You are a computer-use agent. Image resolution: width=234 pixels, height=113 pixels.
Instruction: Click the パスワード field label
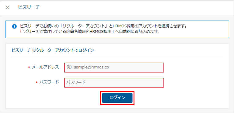[49, 82]
